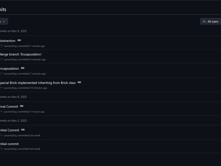Open the capitalized Initial Commit title link
This screenshot has width=221, height=166.
tap(10, 130)
